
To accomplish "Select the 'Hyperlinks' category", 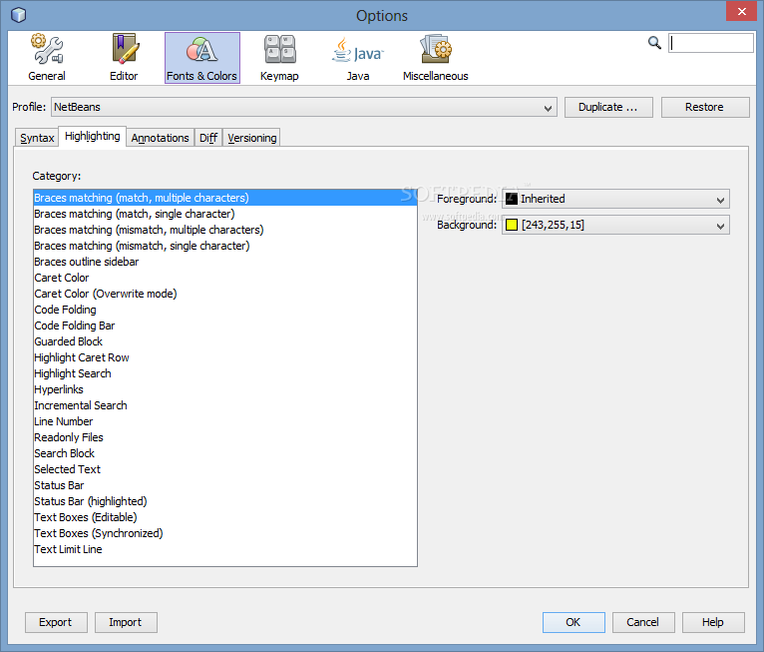I will (x=225, y=389).
